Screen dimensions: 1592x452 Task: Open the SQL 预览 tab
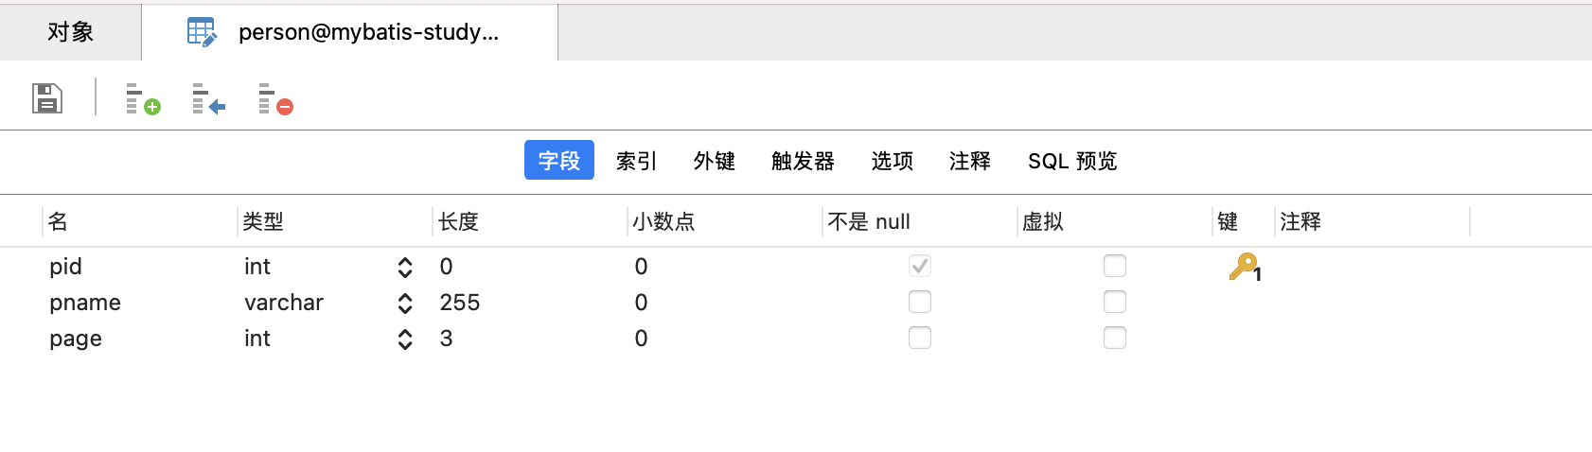(x=1072, y=161)
